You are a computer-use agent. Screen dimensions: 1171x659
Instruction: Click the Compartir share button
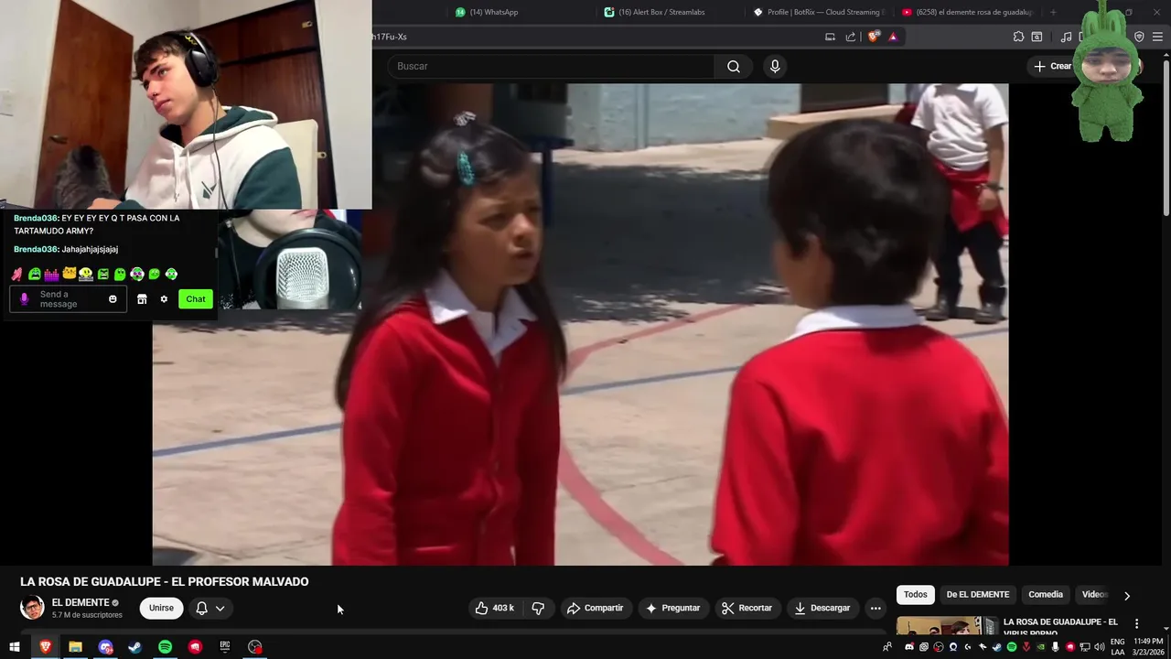[x=595, y=608]
